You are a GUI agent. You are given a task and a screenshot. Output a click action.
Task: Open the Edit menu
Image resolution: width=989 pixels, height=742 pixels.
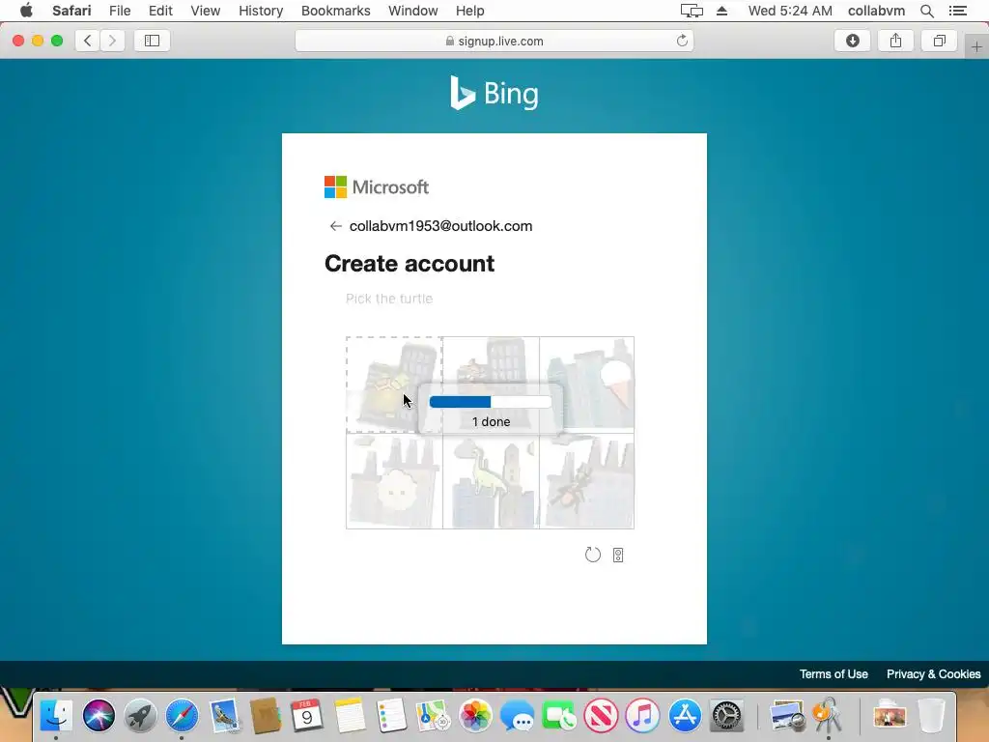coord(160,11)
